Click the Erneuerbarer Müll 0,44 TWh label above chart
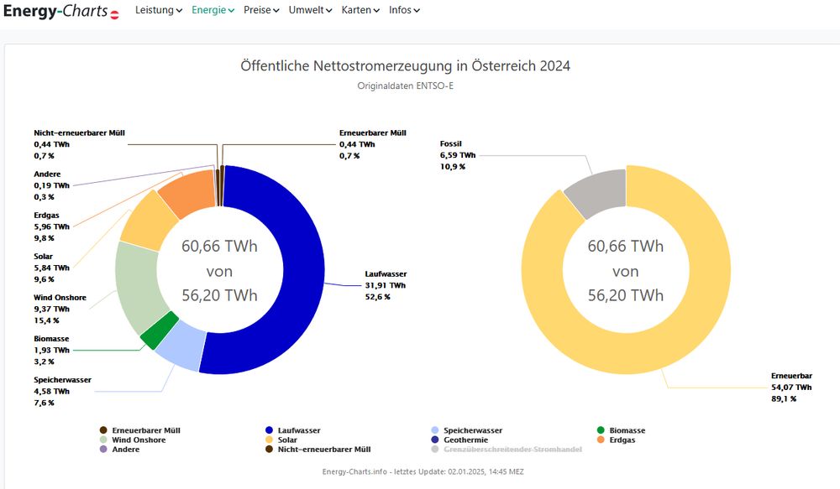The width and height of the screenshot is (840, 489). [x=372, y=144]
